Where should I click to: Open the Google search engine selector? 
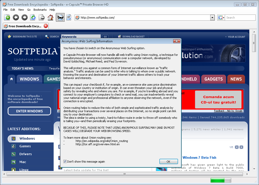(221, 18)
